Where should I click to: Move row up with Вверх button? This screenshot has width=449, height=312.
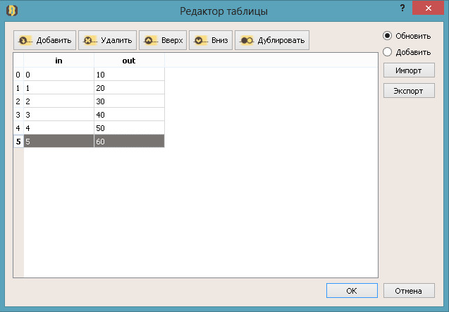pos(163,40)
